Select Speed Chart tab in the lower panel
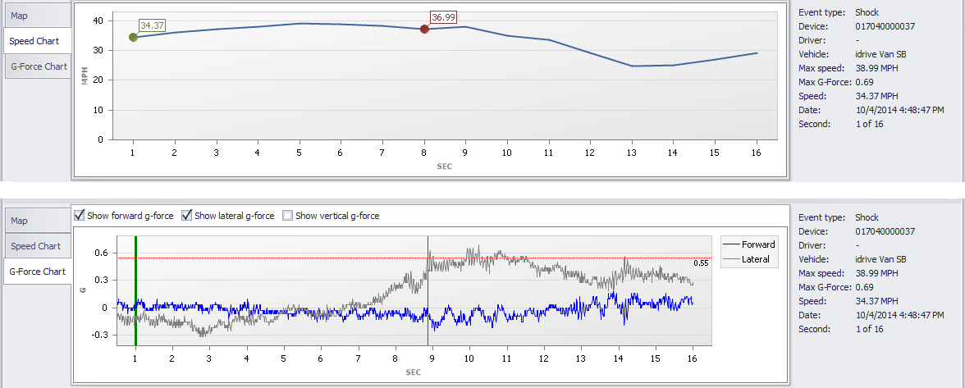965x388 pixels. (x=36, y=246)
